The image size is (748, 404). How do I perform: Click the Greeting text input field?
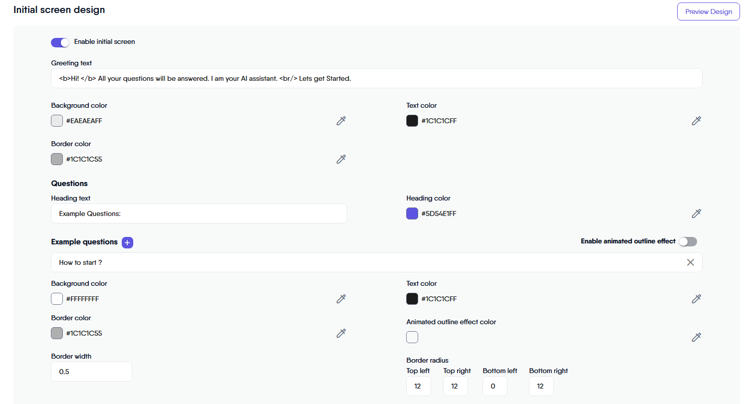click(x=376, y=78)
